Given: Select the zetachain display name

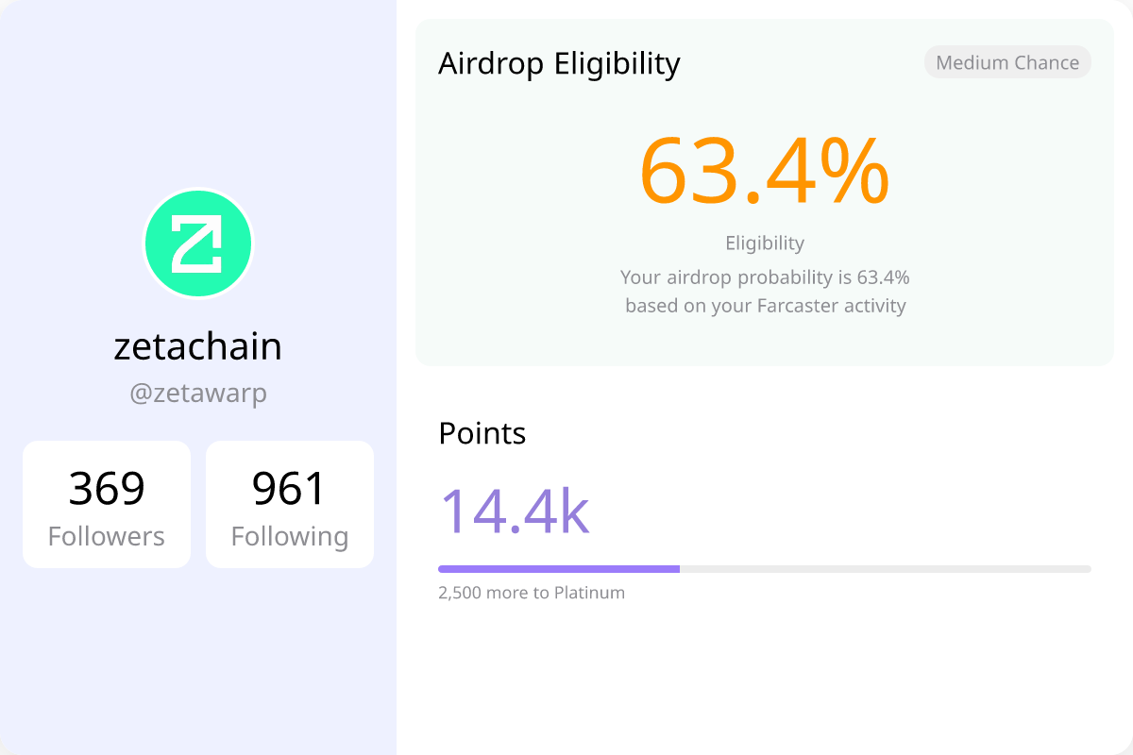Looking at the screenshot, I should [198, 346].
